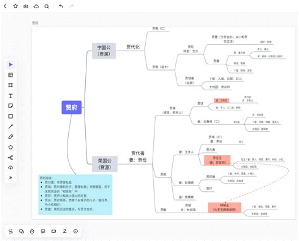Select the 荣国公 (贾源) node
This screenshot has height=241, width=299.
coord(105,164)
